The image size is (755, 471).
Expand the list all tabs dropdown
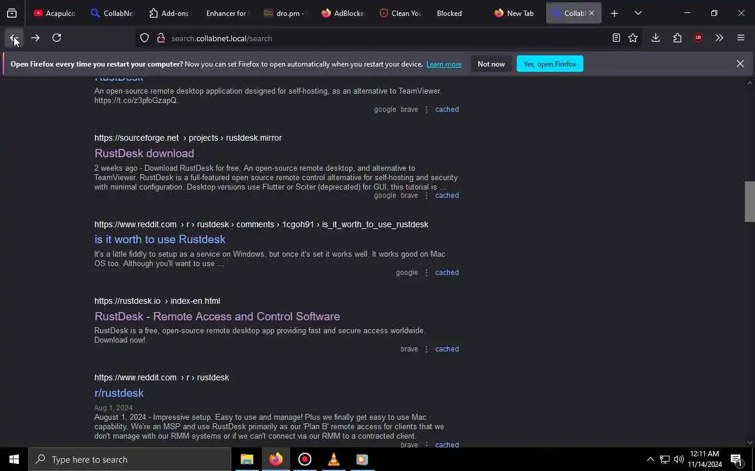[638, 13]
